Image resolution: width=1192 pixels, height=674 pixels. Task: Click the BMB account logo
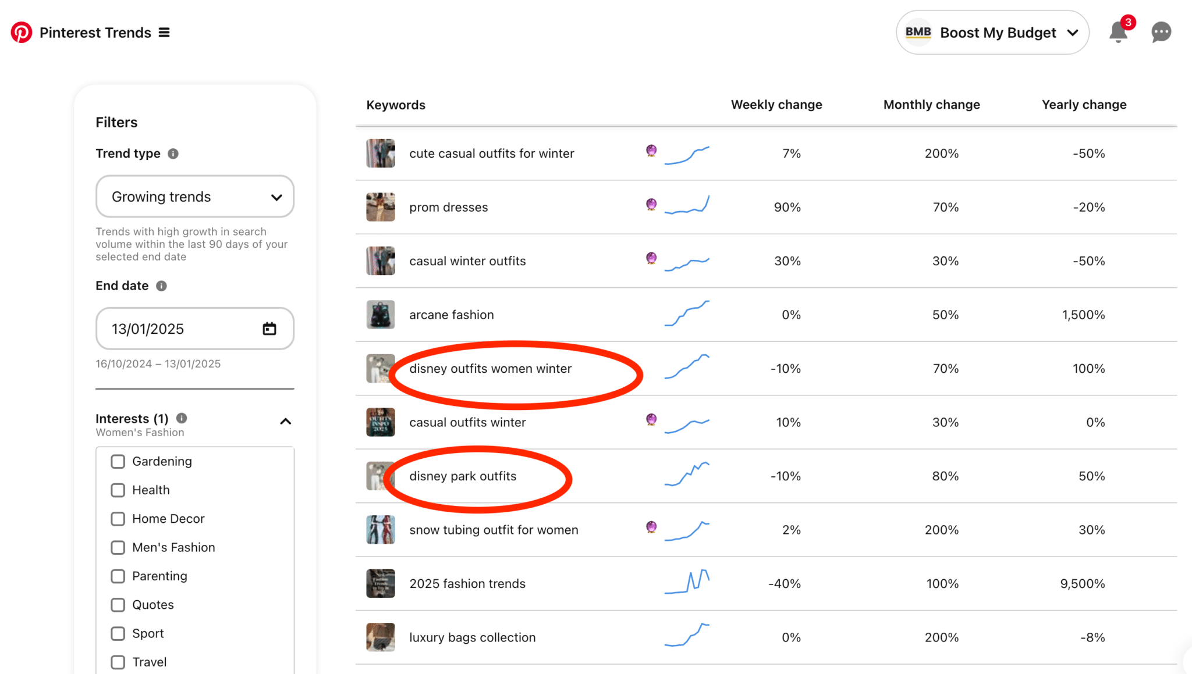click(x=918, y=33)
